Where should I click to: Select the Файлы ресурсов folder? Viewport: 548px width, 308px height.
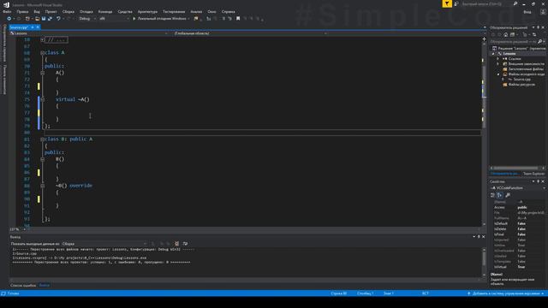coord(519,85)
